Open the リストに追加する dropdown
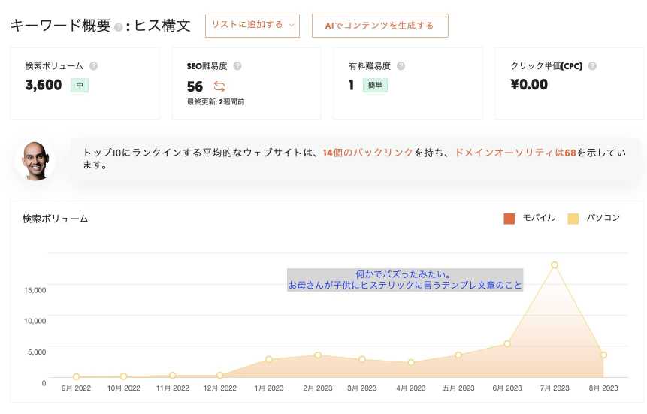This screenshot has height=414, width=647. 252,26
